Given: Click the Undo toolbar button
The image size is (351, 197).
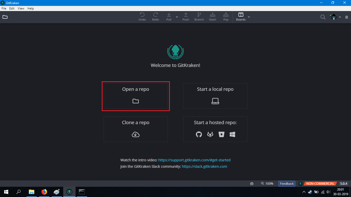Looking at the screenshot, I should [142, 17].
